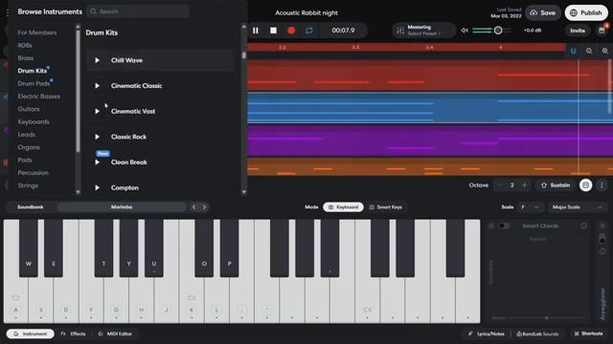Increase the octave with plus

[525, 185]
